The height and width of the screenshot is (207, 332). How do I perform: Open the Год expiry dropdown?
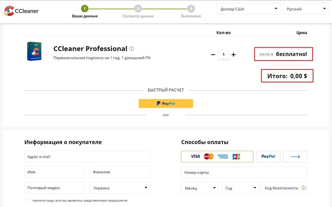pyautogui.click(x=240, y=188)
